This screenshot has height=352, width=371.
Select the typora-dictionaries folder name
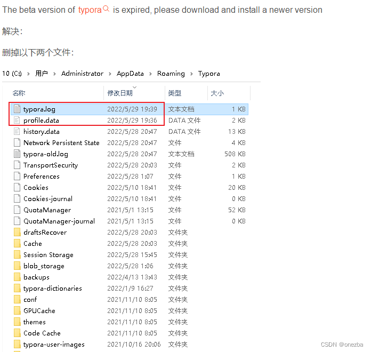pos(53,289)
